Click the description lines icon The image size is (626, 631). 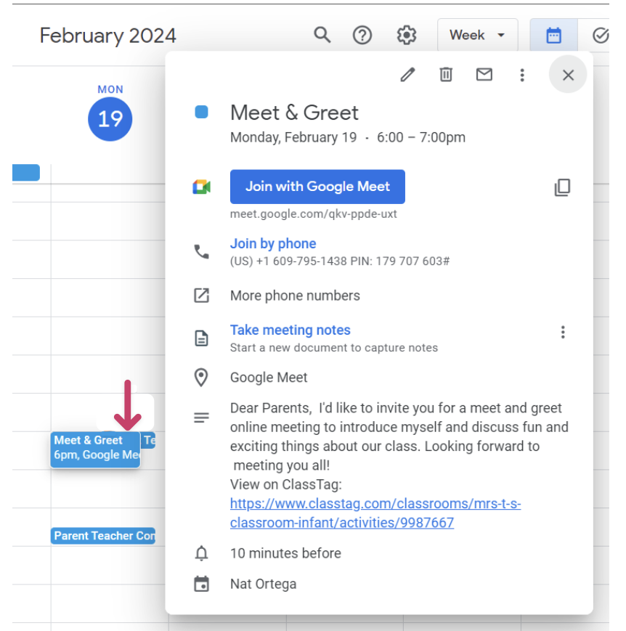(x=201, y=418)
